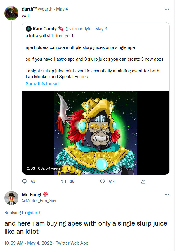
Task: Open more options on darth's tweet
Action: (x=167, y=9)
